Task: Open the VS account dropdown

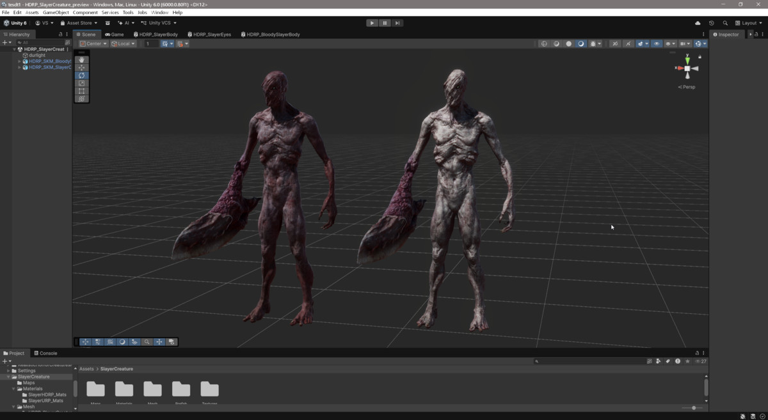Action: 44,23
